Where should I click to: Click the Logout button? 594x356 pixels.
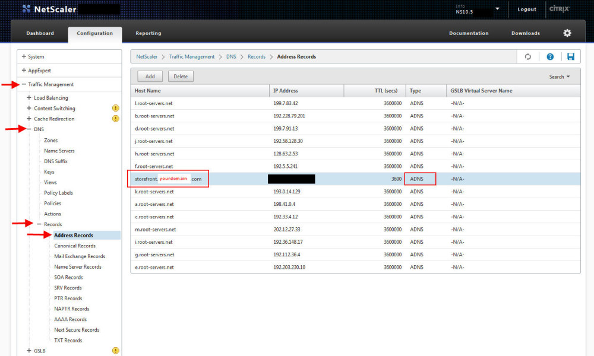pyautogui.click(x=526, y=9)
